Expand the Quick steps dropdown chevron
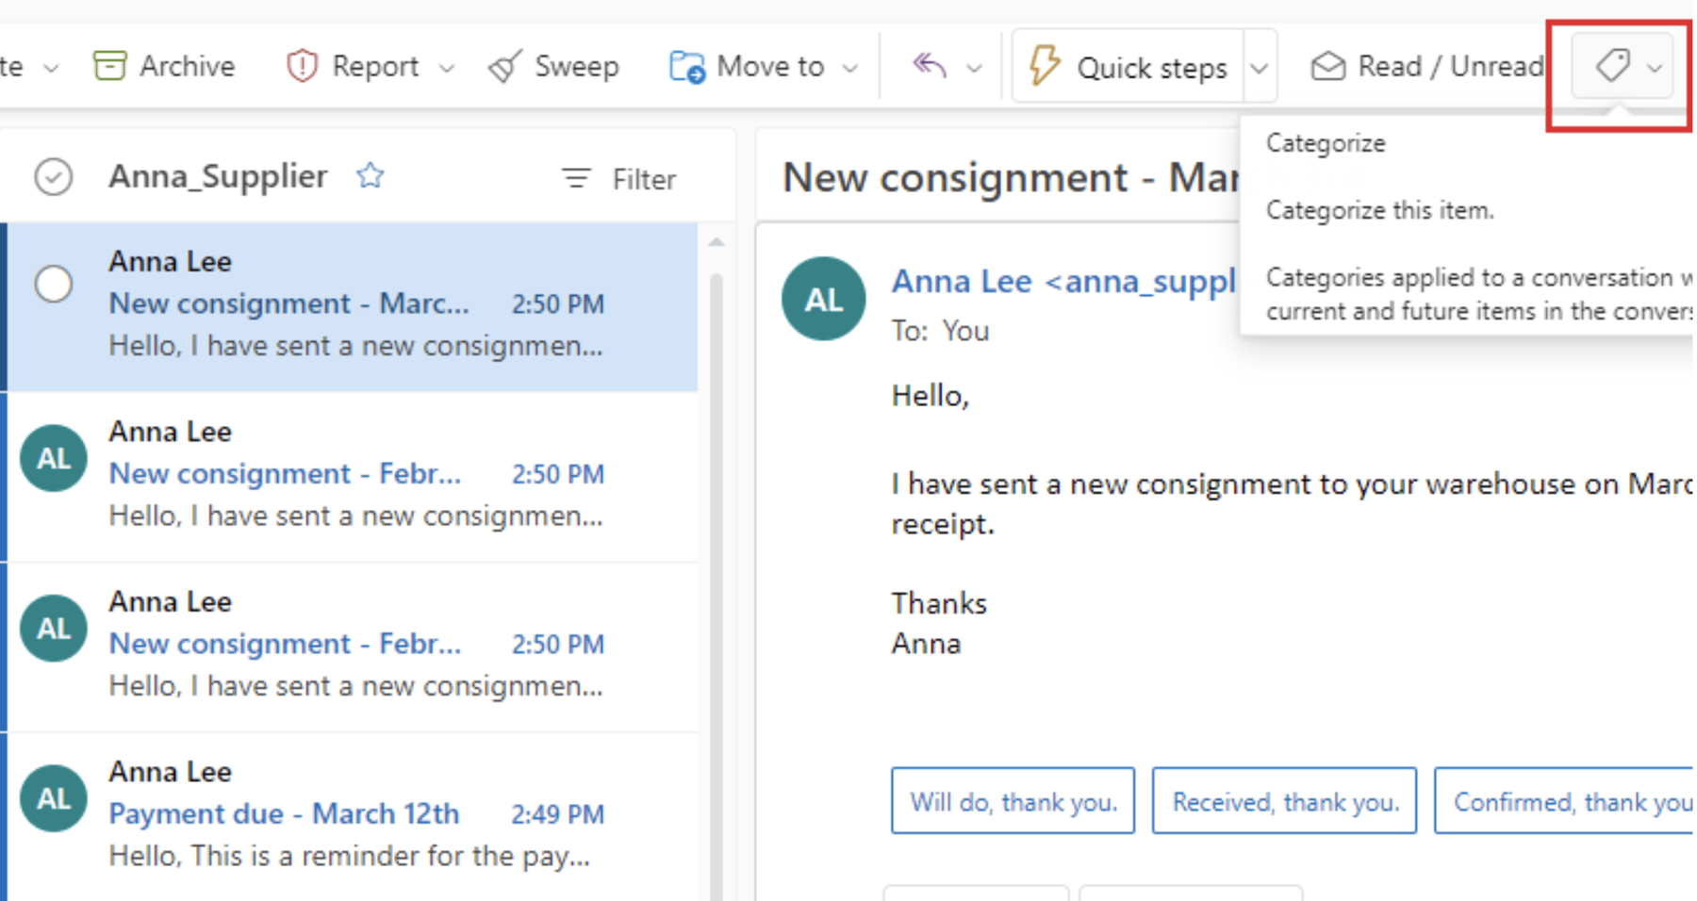This screenshot has width=1697, height=901. pyautogui.click(x=1260, y=65)
